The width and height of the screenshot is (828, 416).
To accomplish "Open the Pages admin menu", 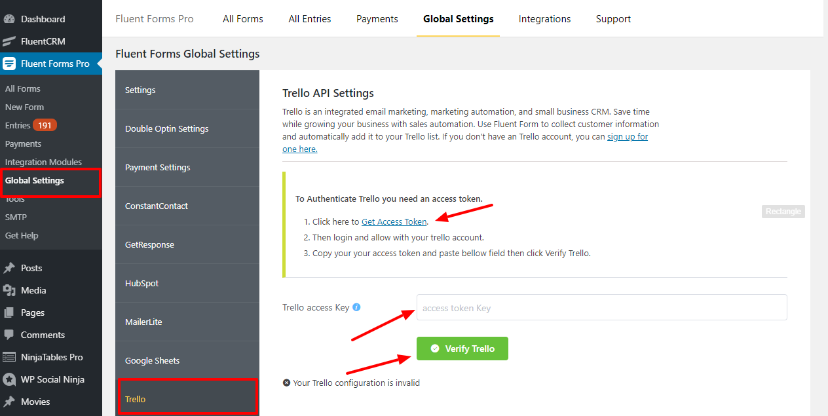I will click(51, 312).
